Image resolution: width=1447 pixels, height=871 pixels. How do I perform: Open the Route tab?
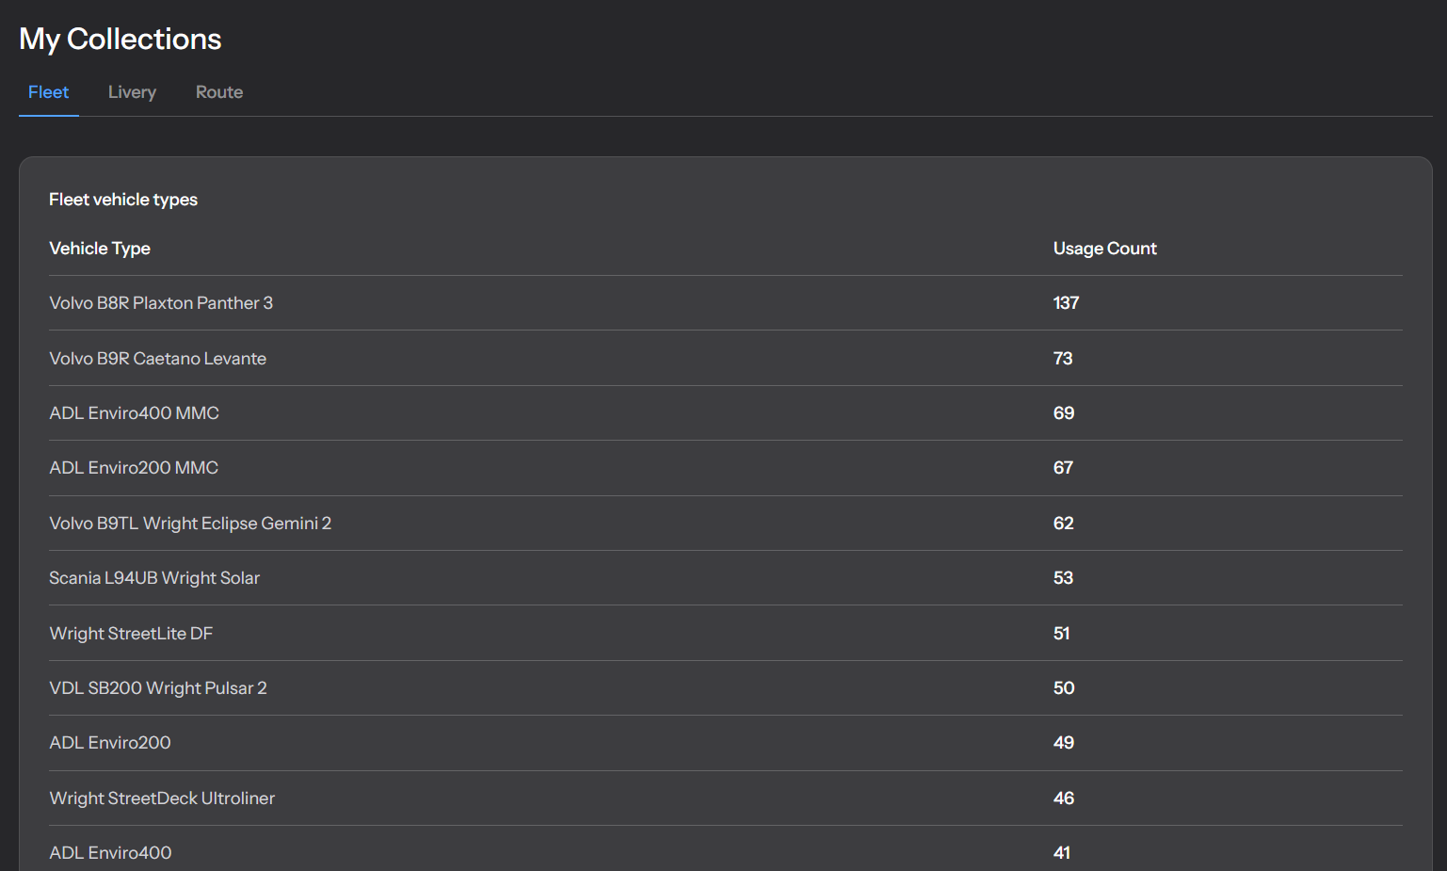[218, 92]
